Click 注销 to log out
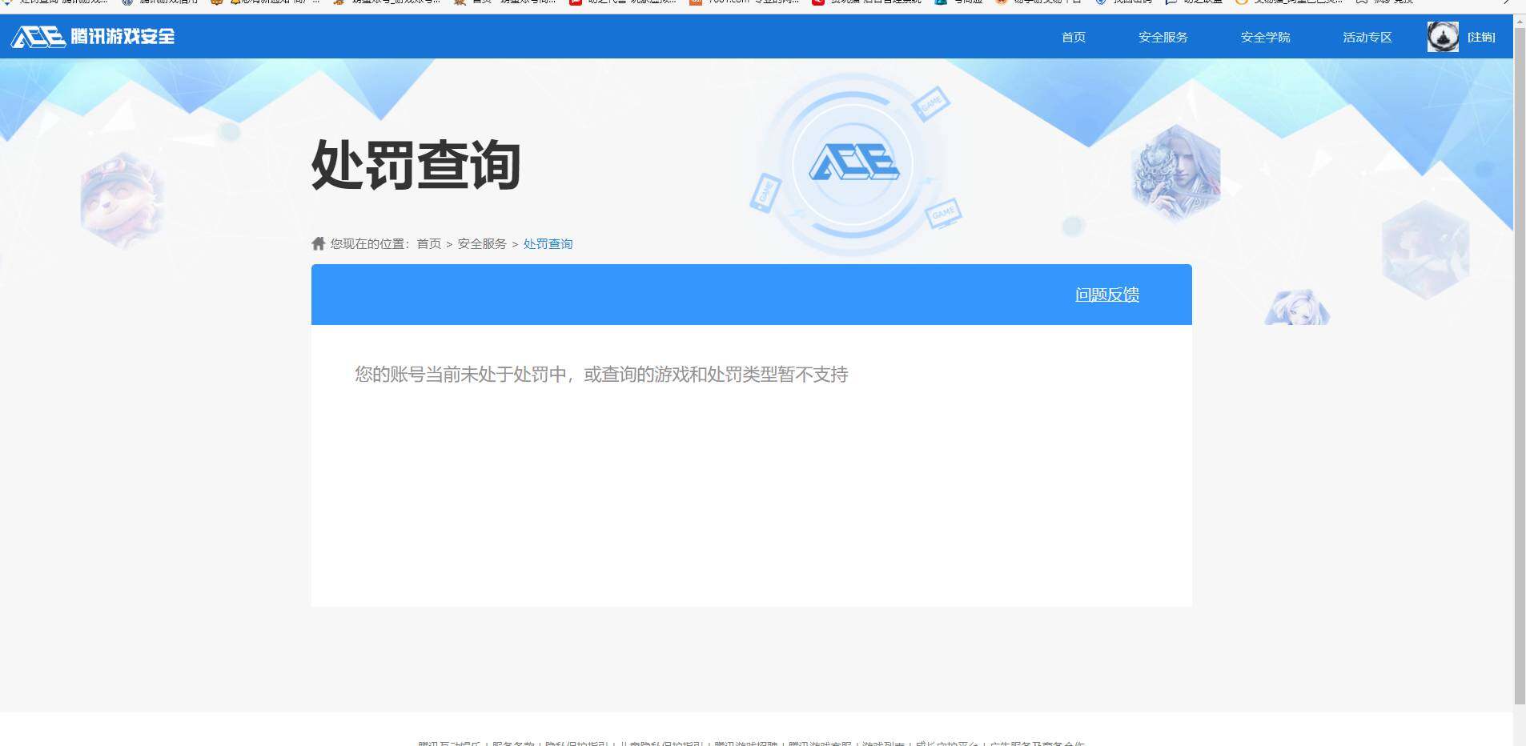 [1478, 37]
